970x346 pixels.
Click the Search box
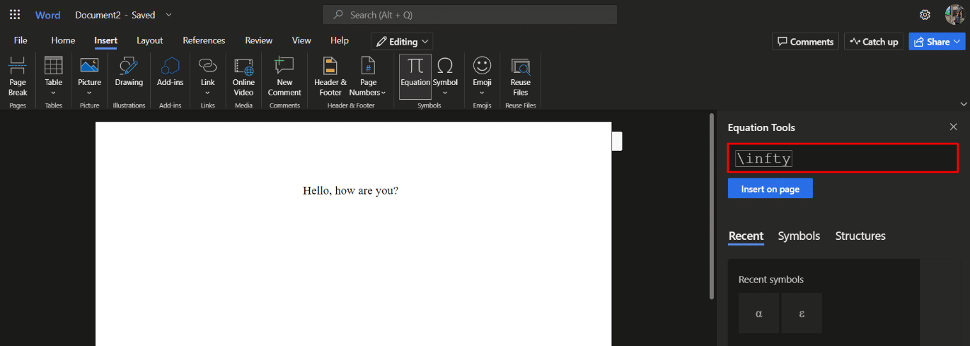point(470,15)
